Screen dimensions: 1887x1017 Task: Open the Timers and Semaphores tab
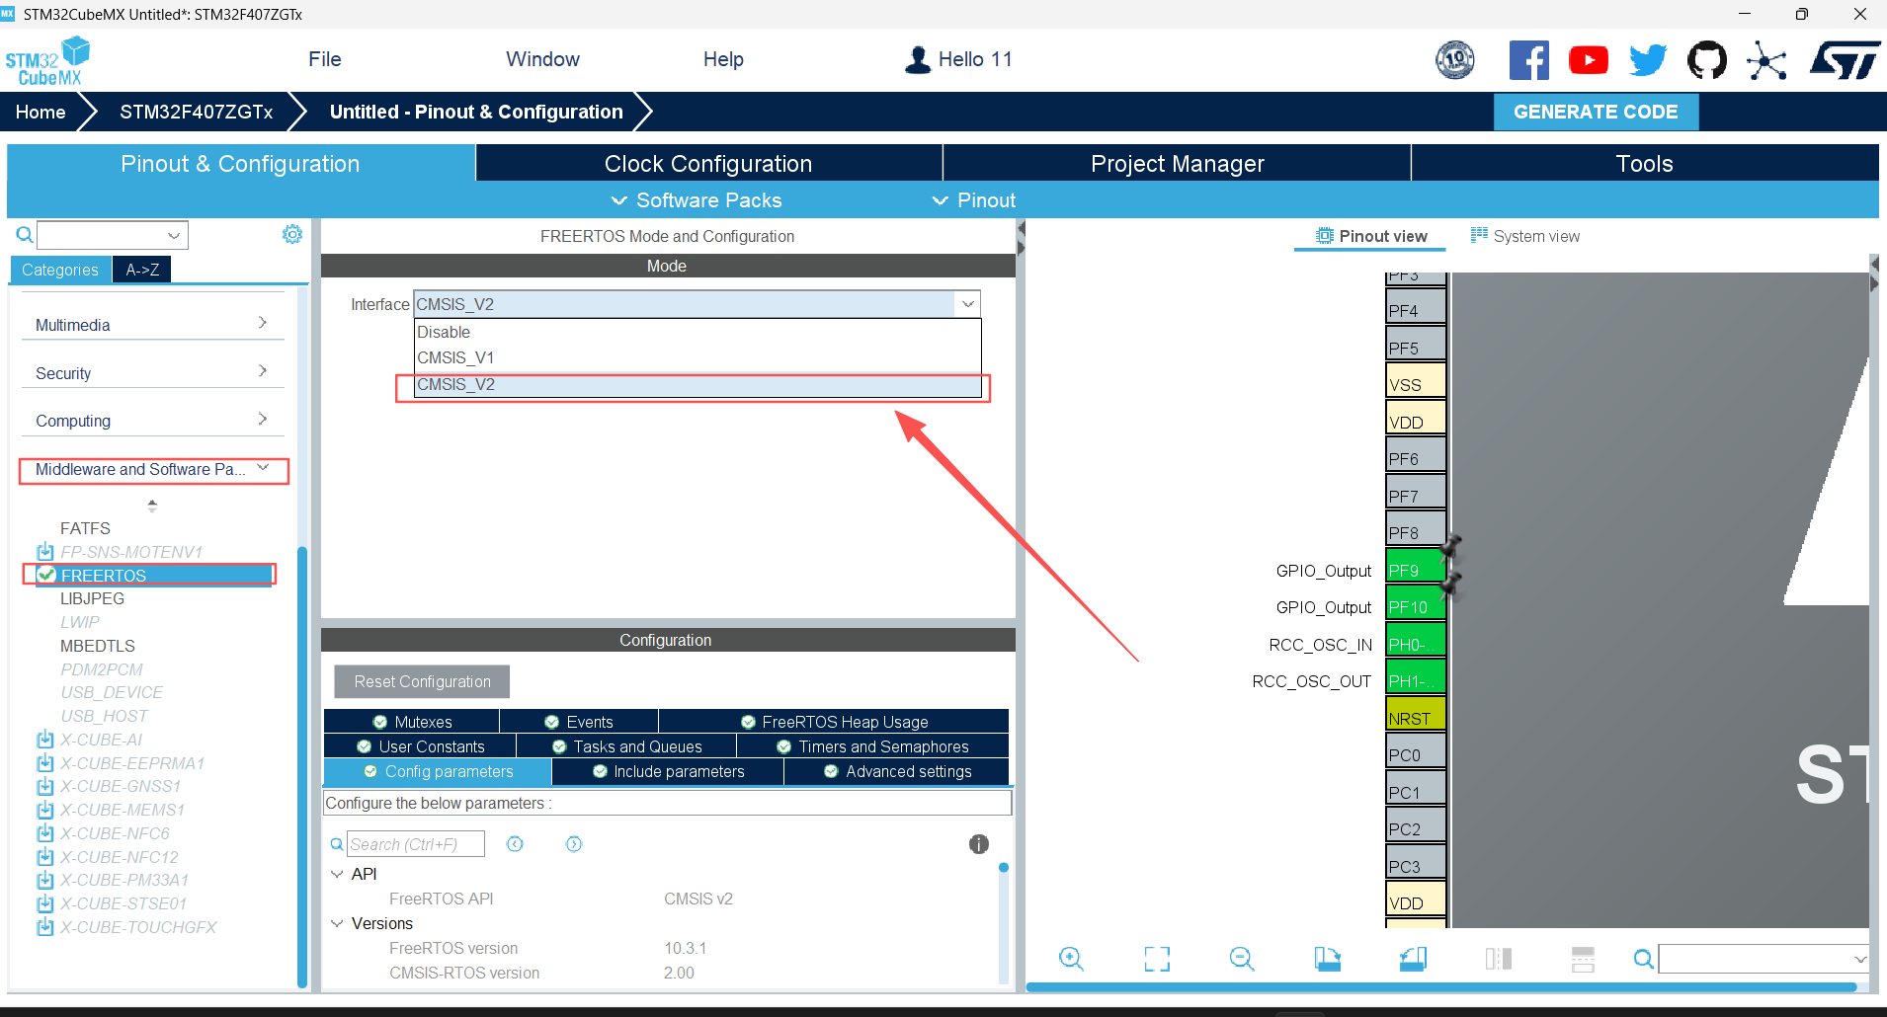(873, 746)
